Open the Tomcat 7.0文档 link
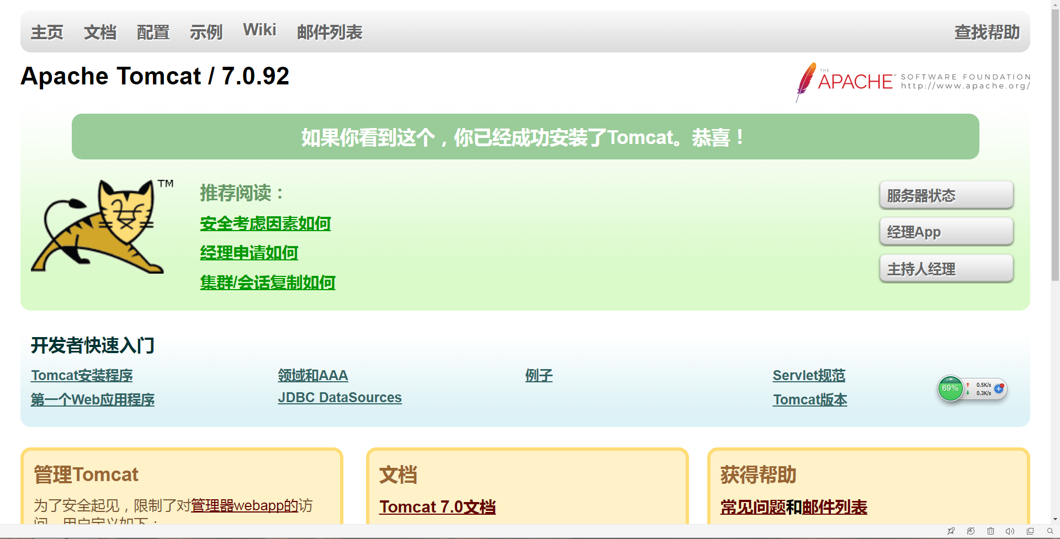Image resolution: width=1060 pixels, height=539 pixels. click(x=437, y=506)
